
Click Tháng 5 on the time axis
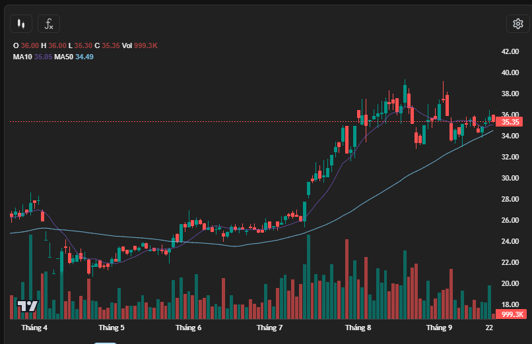(112, 328)
